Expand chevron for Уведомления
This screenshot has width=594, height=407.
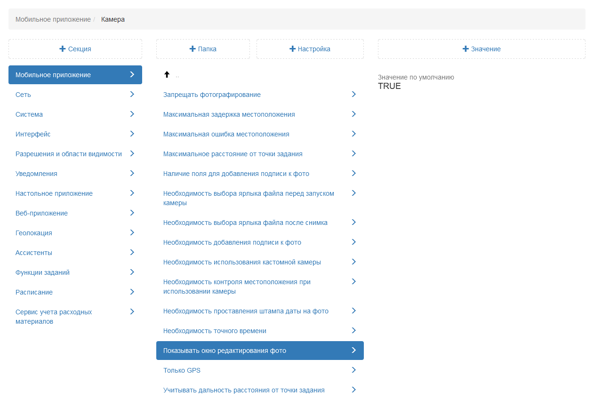132,173
